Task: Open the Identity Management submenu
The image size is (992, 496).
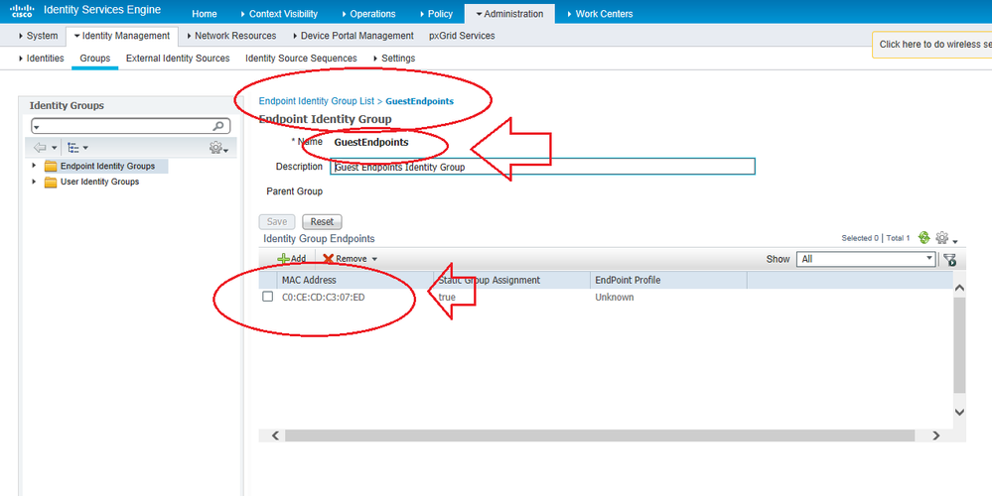Action: pyautogui.click(x=122, y=36)
